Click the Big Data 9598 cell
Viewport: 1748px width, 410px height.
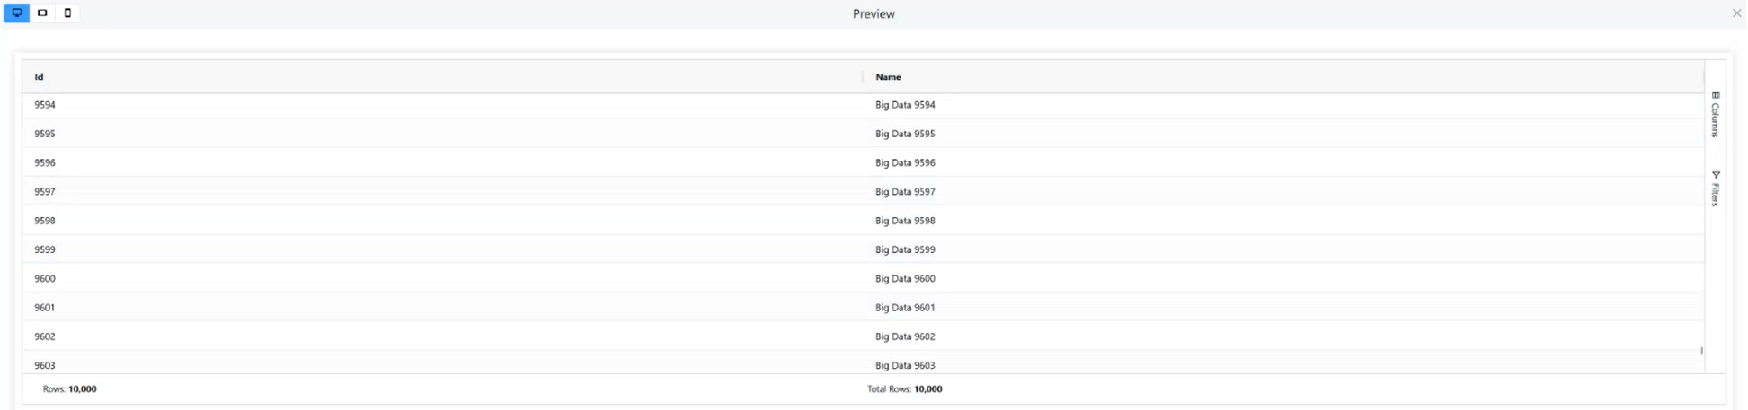tap(905, 221)
